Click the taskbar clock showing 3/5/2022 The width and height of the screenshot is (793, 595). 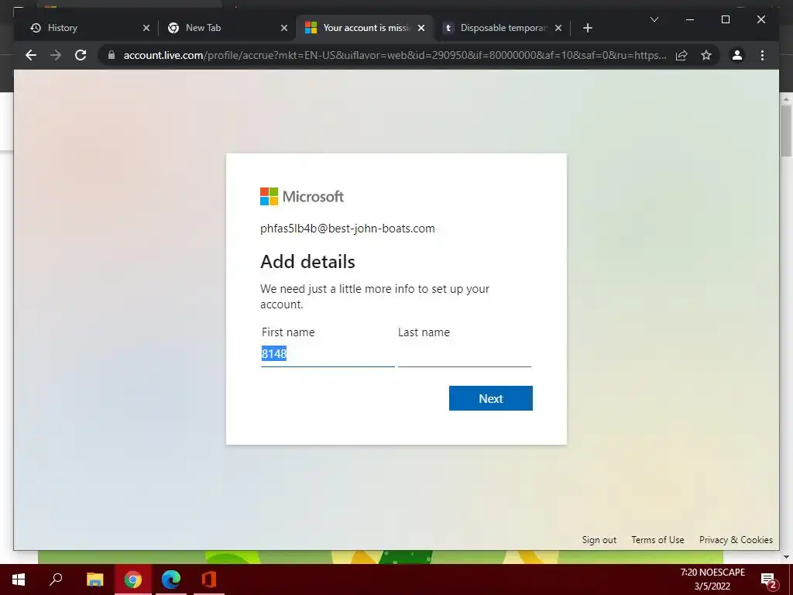tap(712, 580)
